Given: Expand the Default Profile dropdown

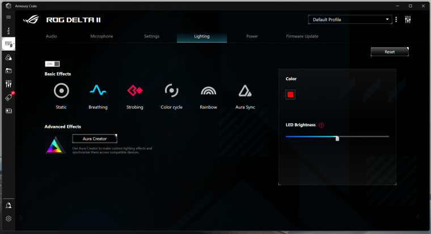Looking at the screenshot, I should point(350,19).
